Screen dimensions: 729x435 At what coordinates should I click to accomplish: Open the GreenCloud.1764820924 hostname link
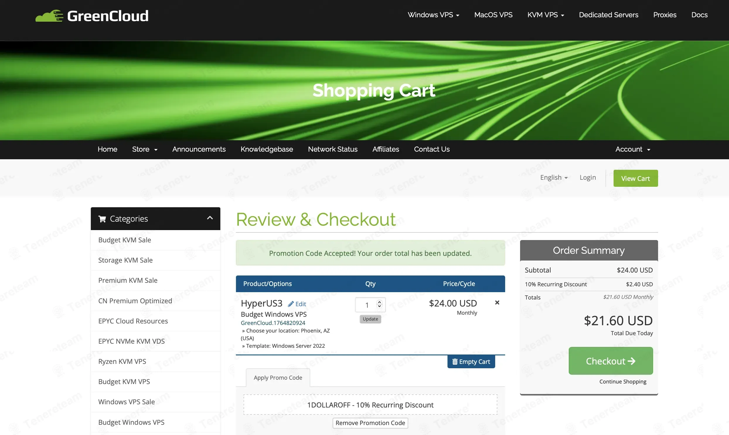[x=273, y=323]
